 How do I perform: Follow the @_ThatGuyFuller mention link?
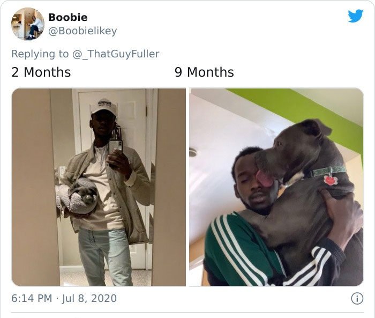(116, 54)
